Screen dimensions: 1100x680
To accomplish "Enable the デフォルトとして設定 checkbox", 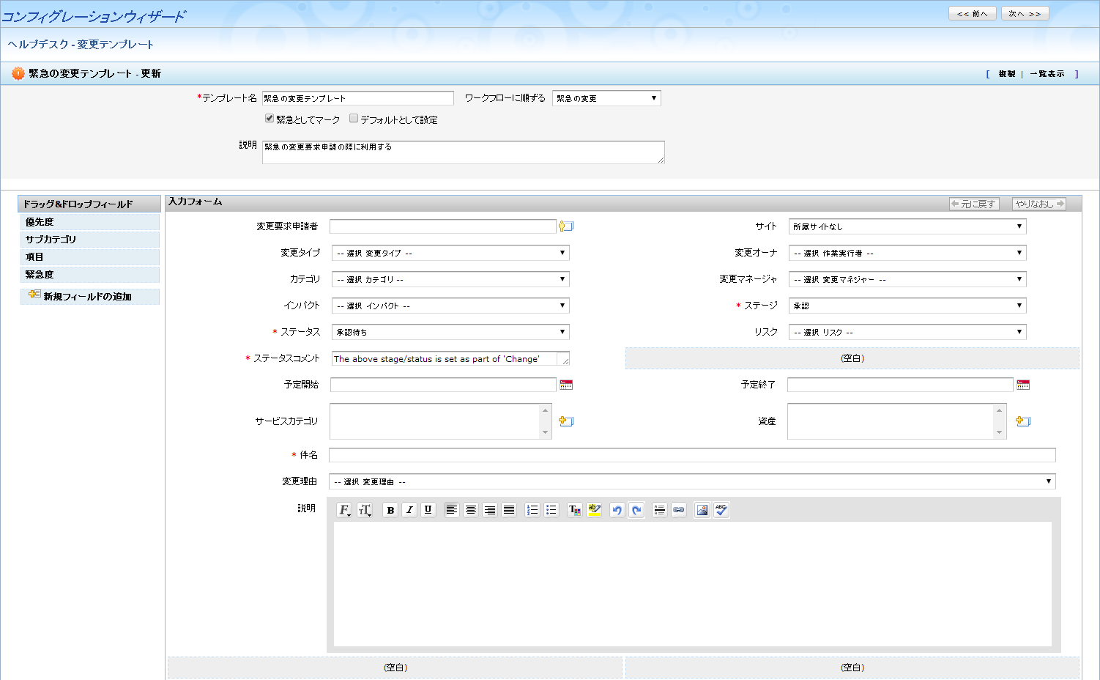I will click(354, 119).
